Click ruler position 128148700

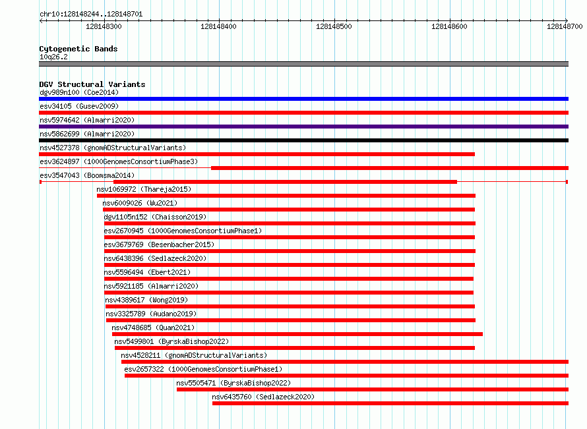click(x=565, y=26)
